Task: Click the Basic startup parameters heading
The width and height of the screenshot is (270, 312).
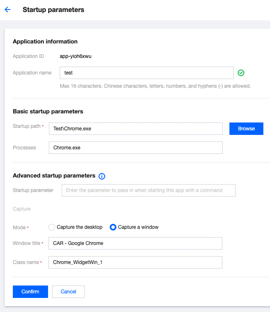Action: (48, 111)
